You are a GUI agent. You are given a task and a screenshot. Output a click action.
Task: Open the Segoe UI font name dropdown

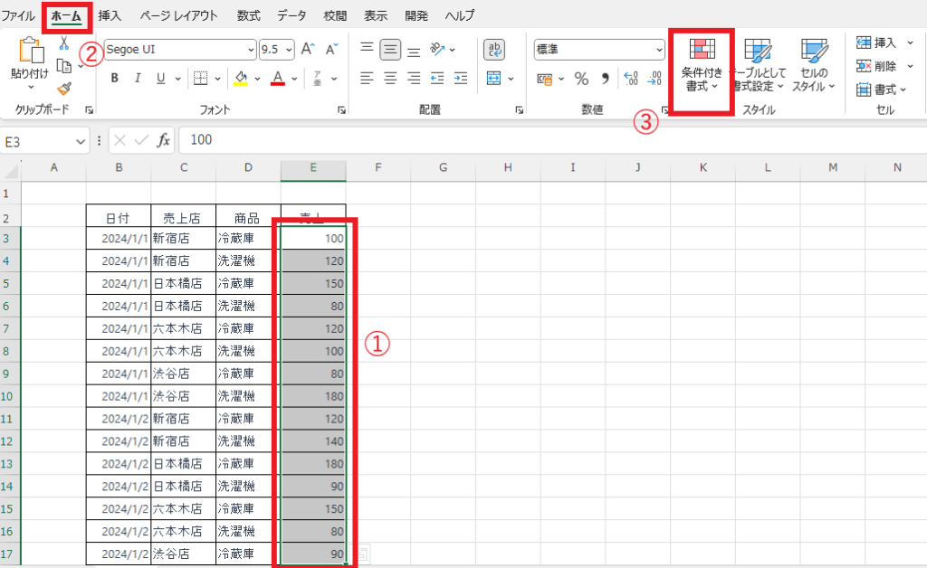coord(251,50)
